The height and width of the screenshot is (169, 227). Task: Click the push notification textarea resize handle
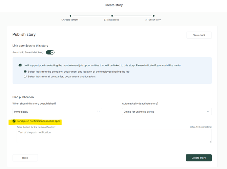(x=210, y=142)
